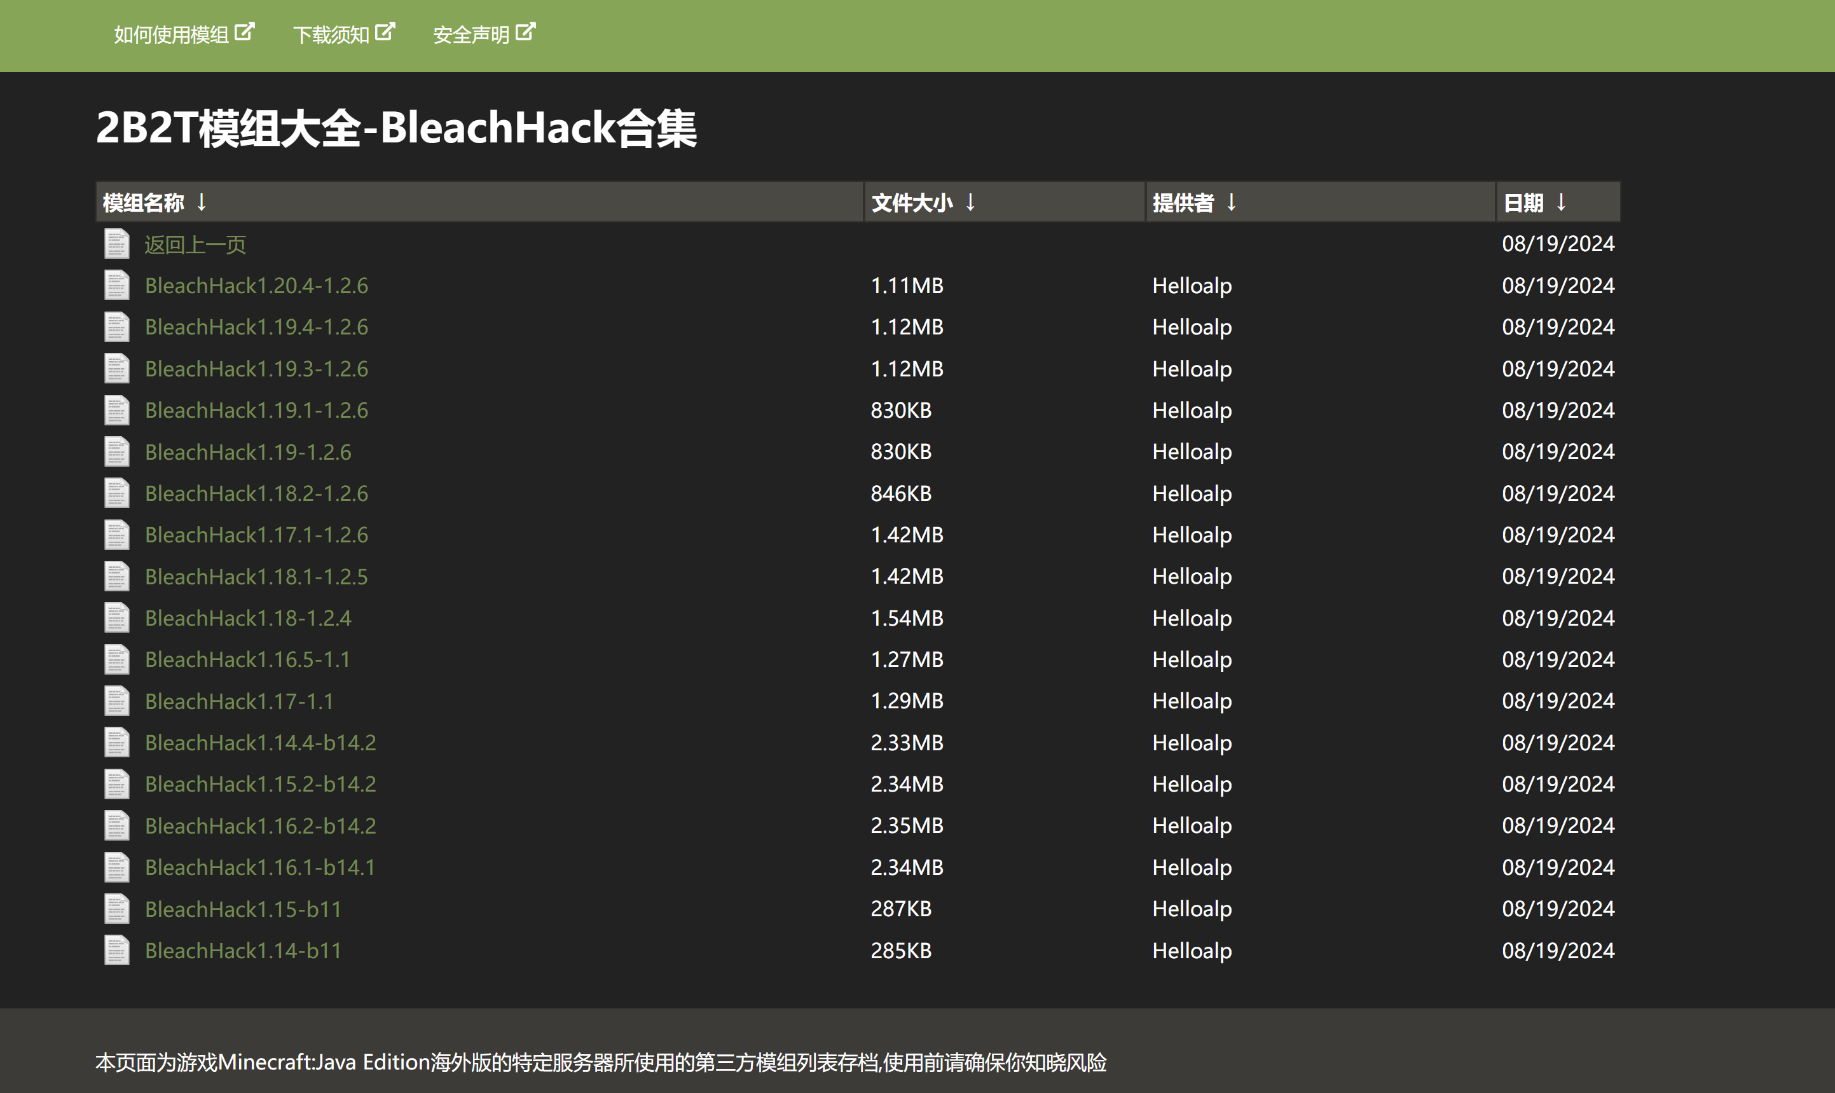Click file icon beside BleachHack1.19.1-1.2.6
This screenshot has height=1093, width=1835.
116,410
